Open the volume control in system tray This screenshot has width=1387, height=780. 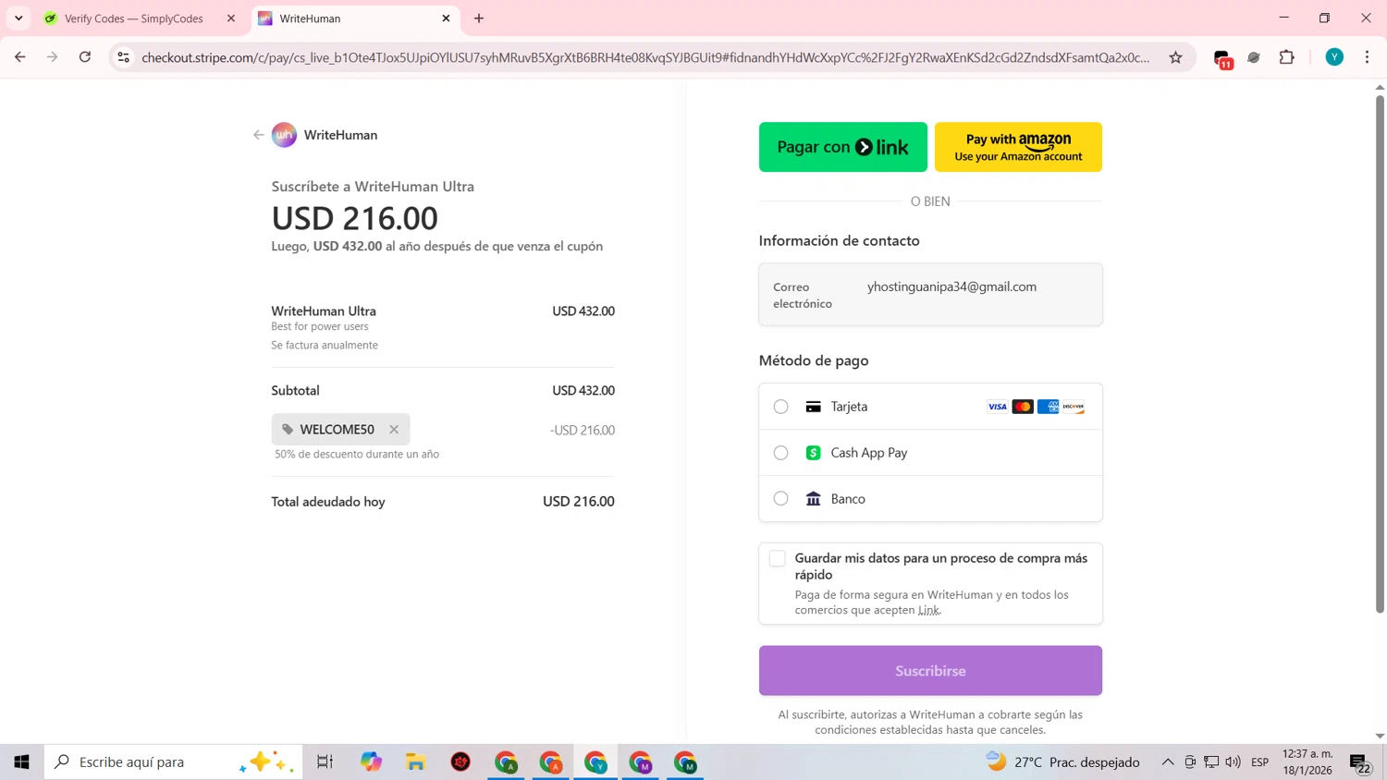coord(1233,762)
